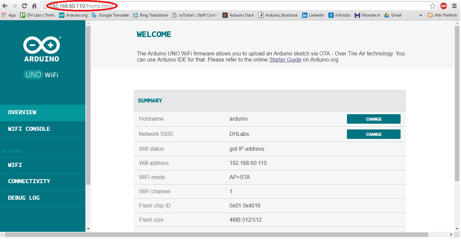Click the Arduino logo in the sidebar
The image size is (461, 246).
pyautogui.click(x=42, y=49)
